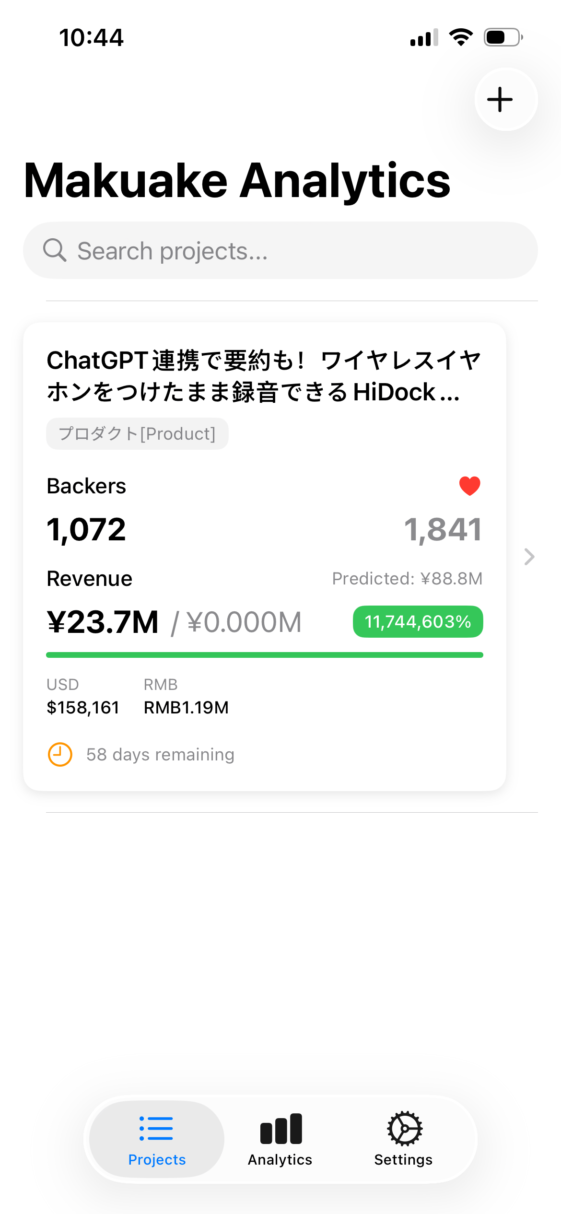Open the ChatGPT HiDock project title
Screen dimensions: 561x1214
click(x=264, y=376)
